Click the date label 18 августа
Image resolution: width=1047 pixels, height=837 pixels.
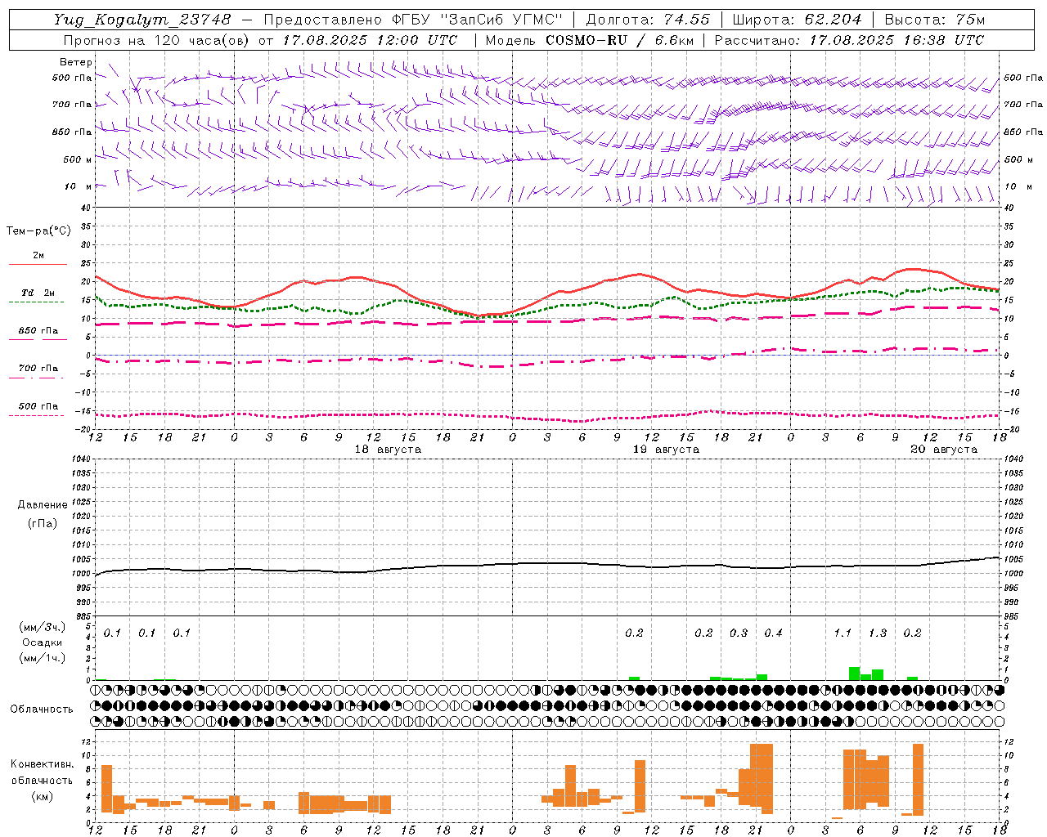pos(388,450)
